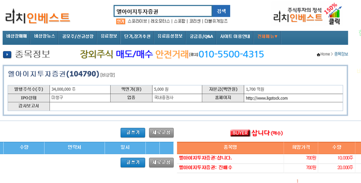Open the post 엘아이지투자증권: 진매수
The width and height of the screenshot is (361, 183).
click(x=205, y=167)
